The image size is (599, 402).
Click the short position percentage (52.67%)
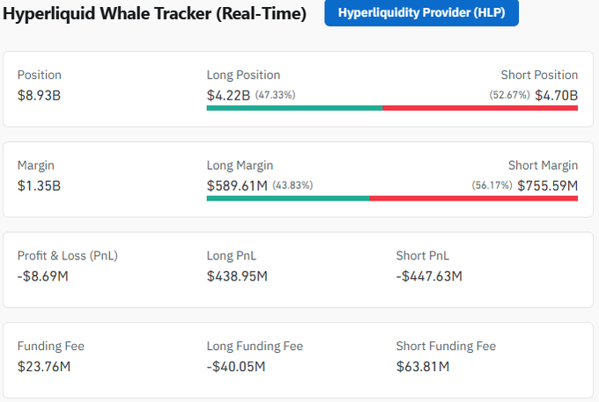click(x=510, y=95)
